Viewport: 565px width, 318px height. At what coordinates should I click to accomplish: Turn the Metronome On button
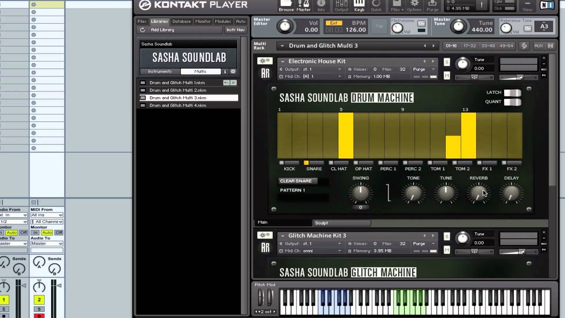tap(421, 23)
